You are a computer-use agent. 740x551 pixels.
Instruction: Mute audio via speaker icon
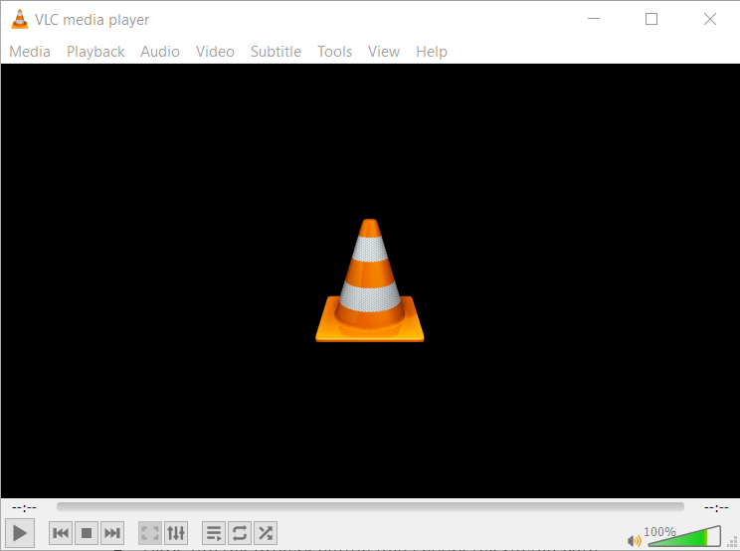point(634,541)
